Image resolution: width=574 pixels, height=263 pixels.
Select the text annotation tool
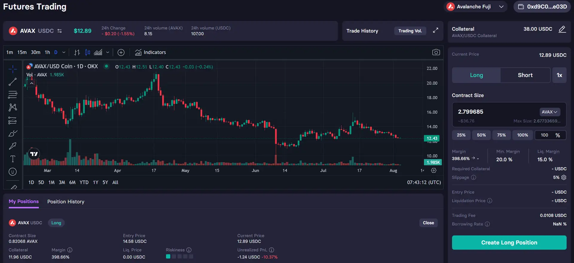click(13, 159)
